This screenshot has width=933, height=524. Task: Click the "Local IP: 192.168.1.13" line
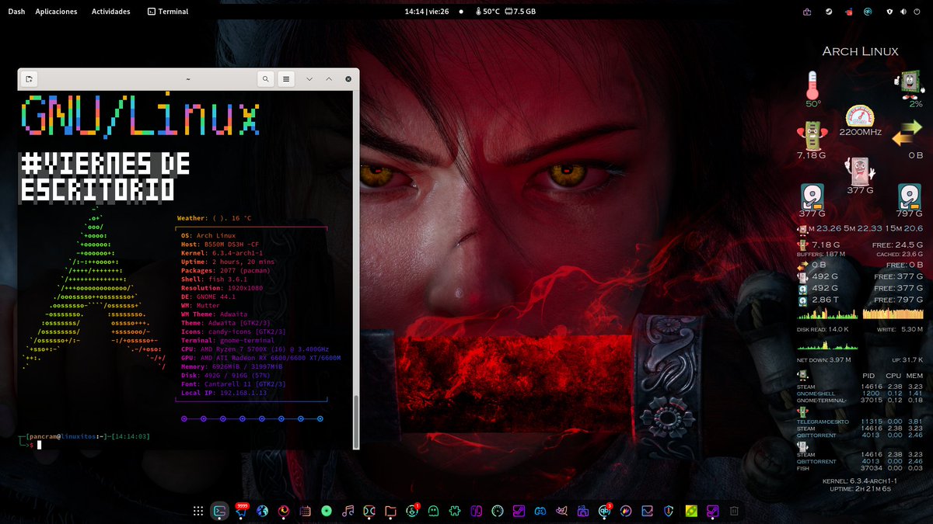pyautogui.click(x=223, y=393)
